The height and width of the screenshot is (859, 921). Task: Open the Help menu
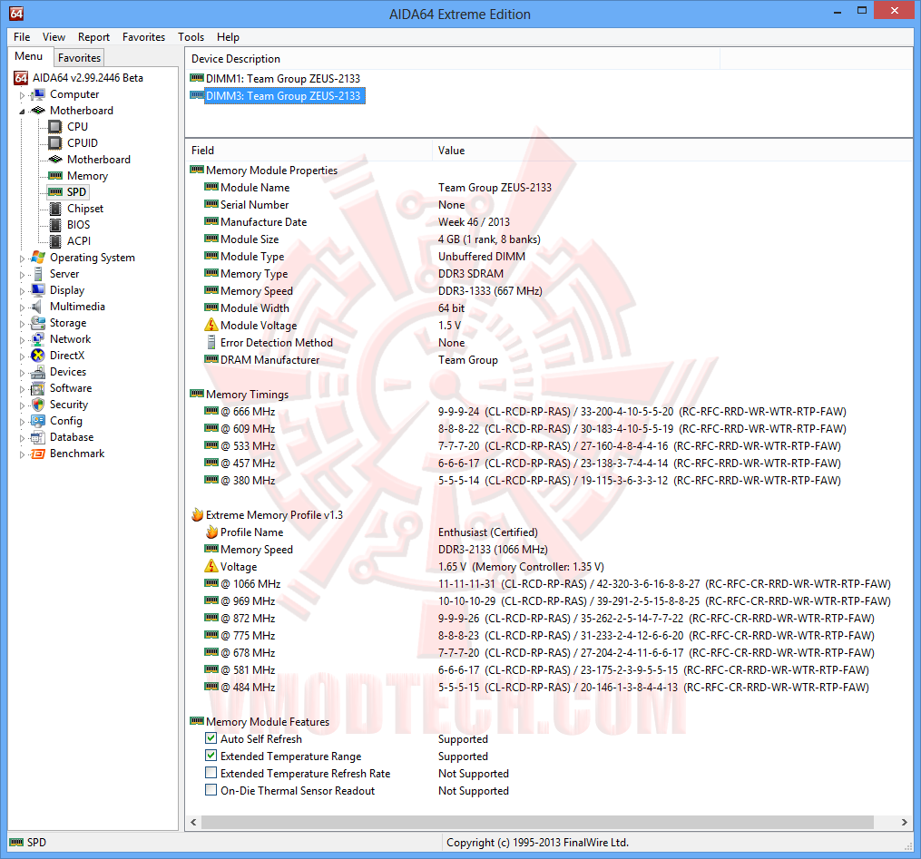228,37
